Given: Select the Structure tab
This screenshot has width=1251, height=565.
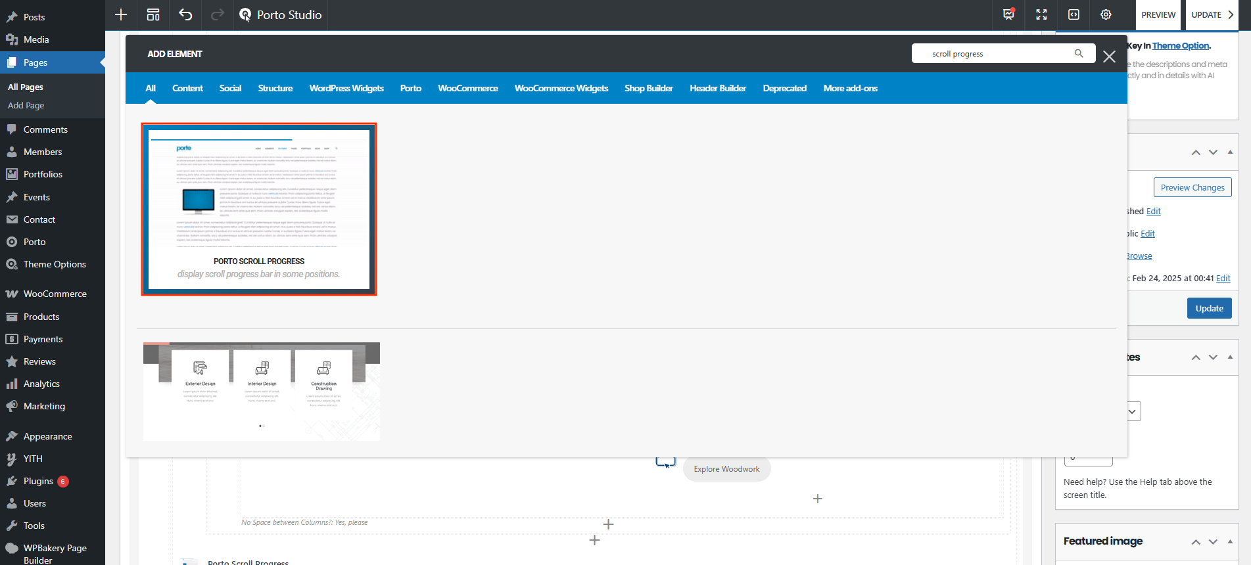Looking at the screenshot, I should point(275,88).
